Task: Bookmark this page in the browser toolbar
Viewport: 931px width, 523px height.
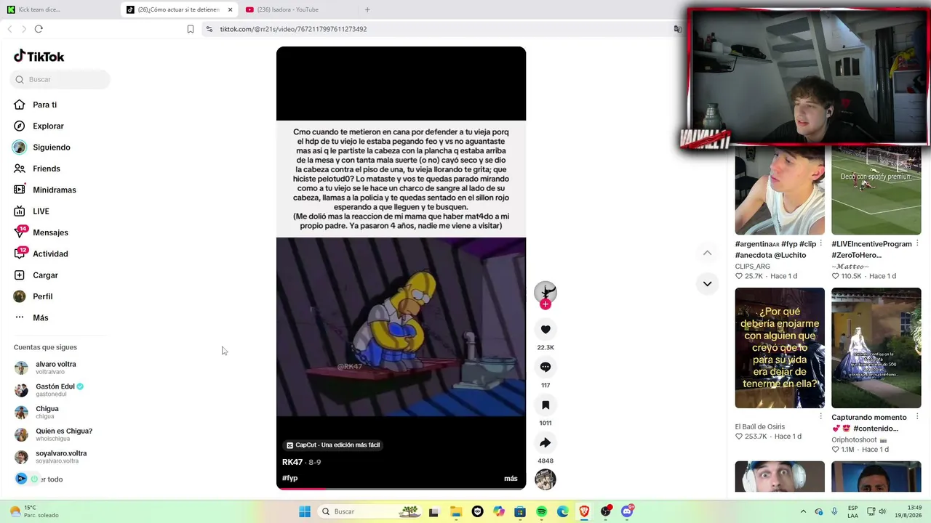Action: [191, 29]
